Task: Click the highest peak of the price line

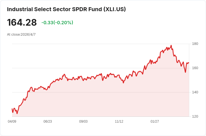Action: click(171, 45)
